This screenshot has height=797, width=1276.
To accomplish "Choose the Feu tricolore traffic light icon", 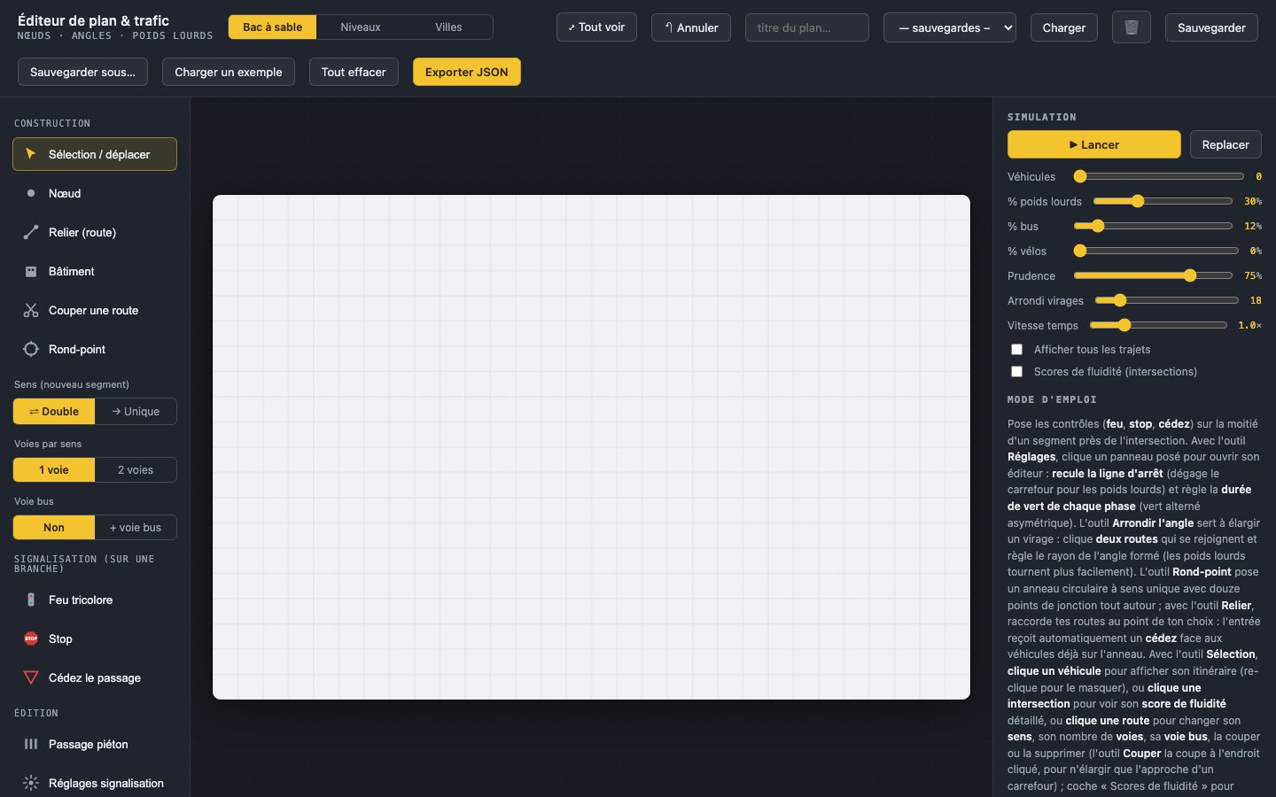I will (x=31, y=600).
